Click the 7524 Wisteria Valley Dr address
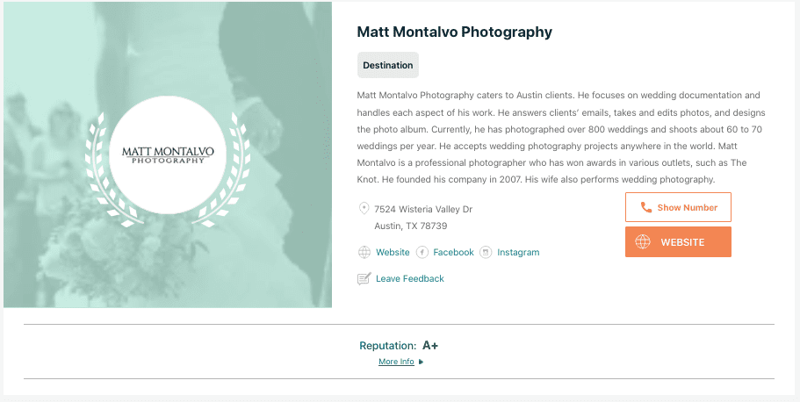 pyautogui.click(x=423, y=209)
